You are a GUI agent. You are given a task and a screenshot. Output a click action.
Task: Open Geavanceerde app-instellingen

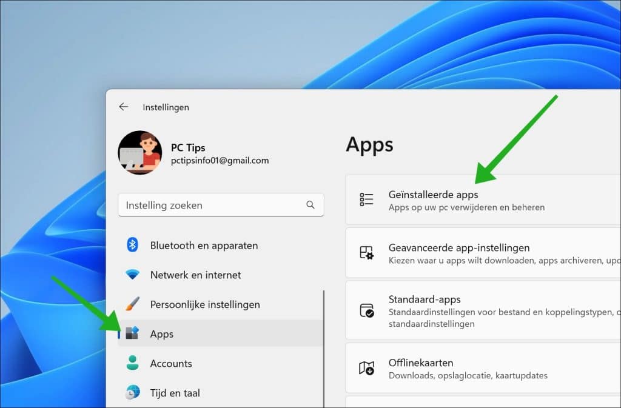483,253
